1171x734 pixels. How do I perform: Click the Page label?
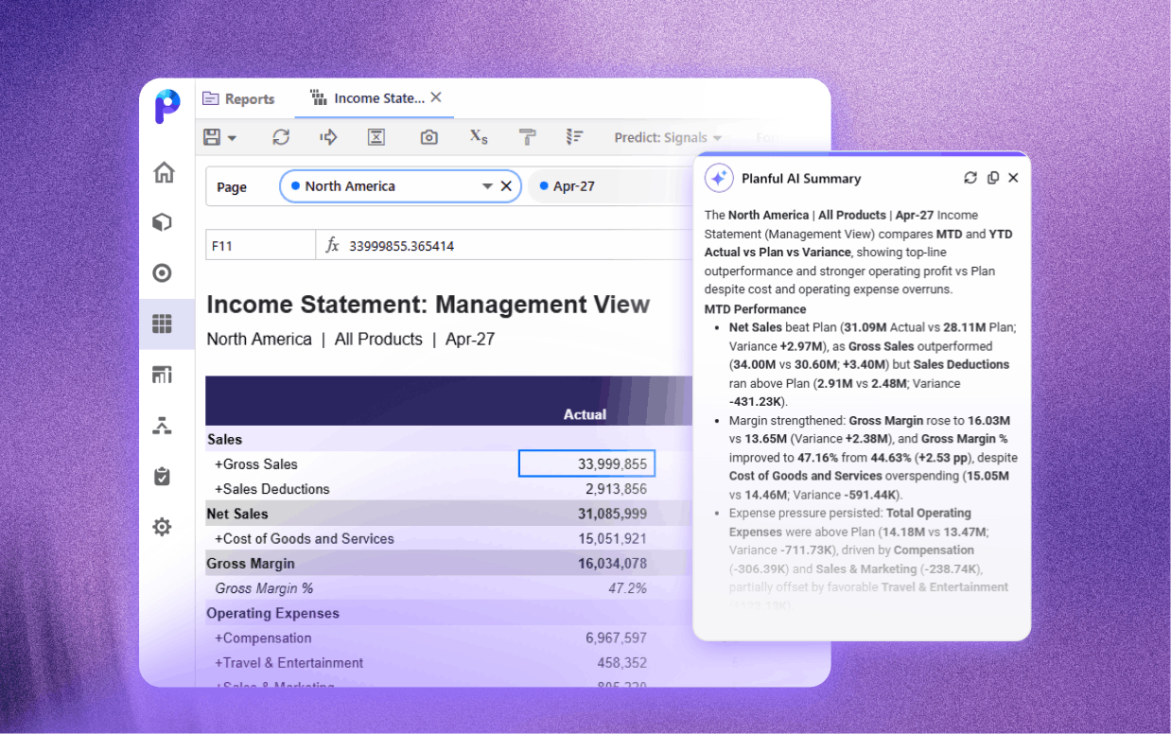(x=232, y=187)
